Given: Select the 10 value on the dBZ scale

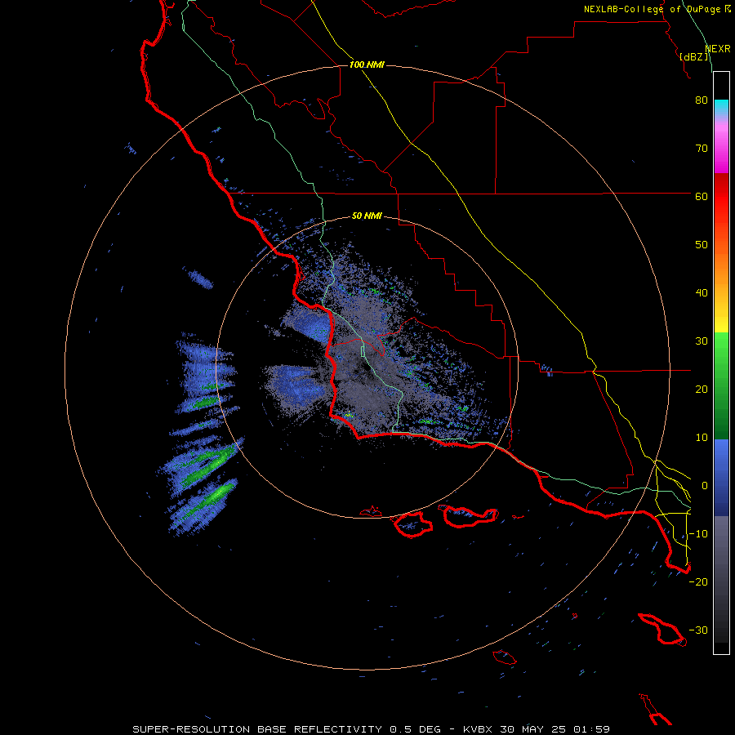Looking at the screenshot, I should tap(702, 438).
